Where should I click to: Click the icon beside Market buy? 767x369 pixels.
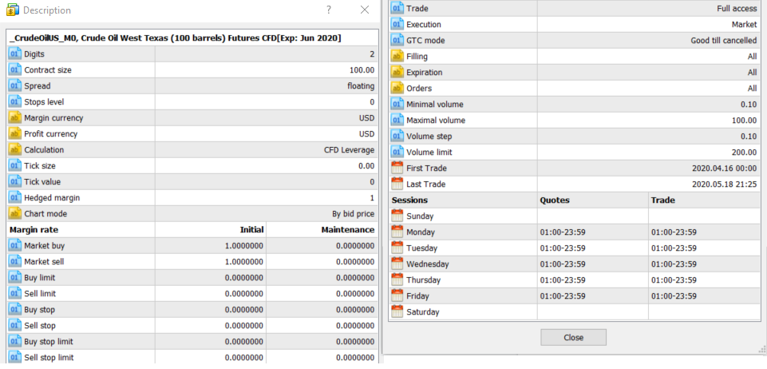pyautogui.click(x=15, y=246)
